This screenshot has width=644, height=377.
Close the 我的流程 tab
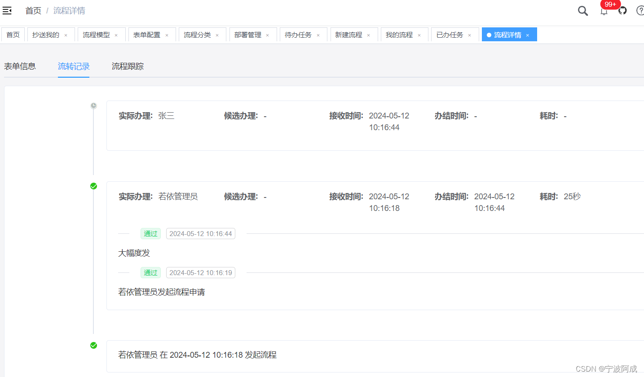point(419,35)
